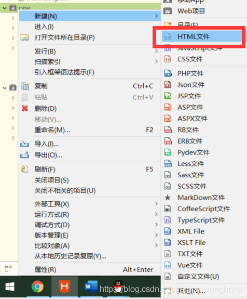Image resolution: width=247 pixels, height=299 pixels.
Task: Collapse the second project tree node
Action: tap(4, 88)
